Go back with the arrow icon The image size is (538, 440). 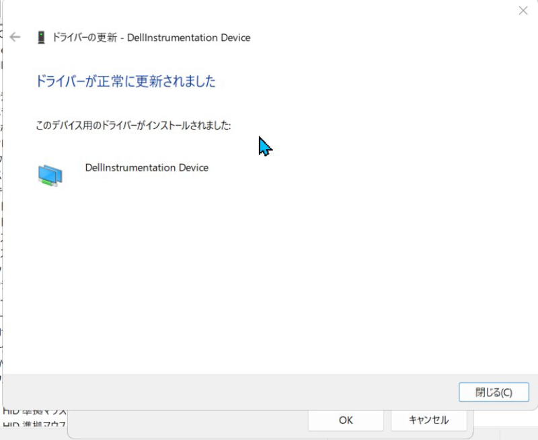point(15,37)
